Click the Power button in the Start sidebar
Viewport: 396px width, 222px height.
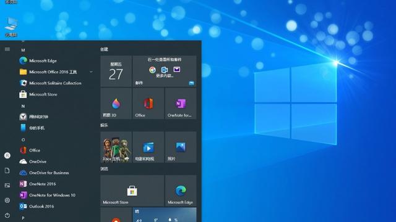pos(7,215)
